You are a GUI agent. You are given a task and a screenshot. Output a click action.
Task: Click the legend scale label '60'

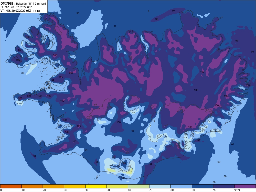point(130,190)
